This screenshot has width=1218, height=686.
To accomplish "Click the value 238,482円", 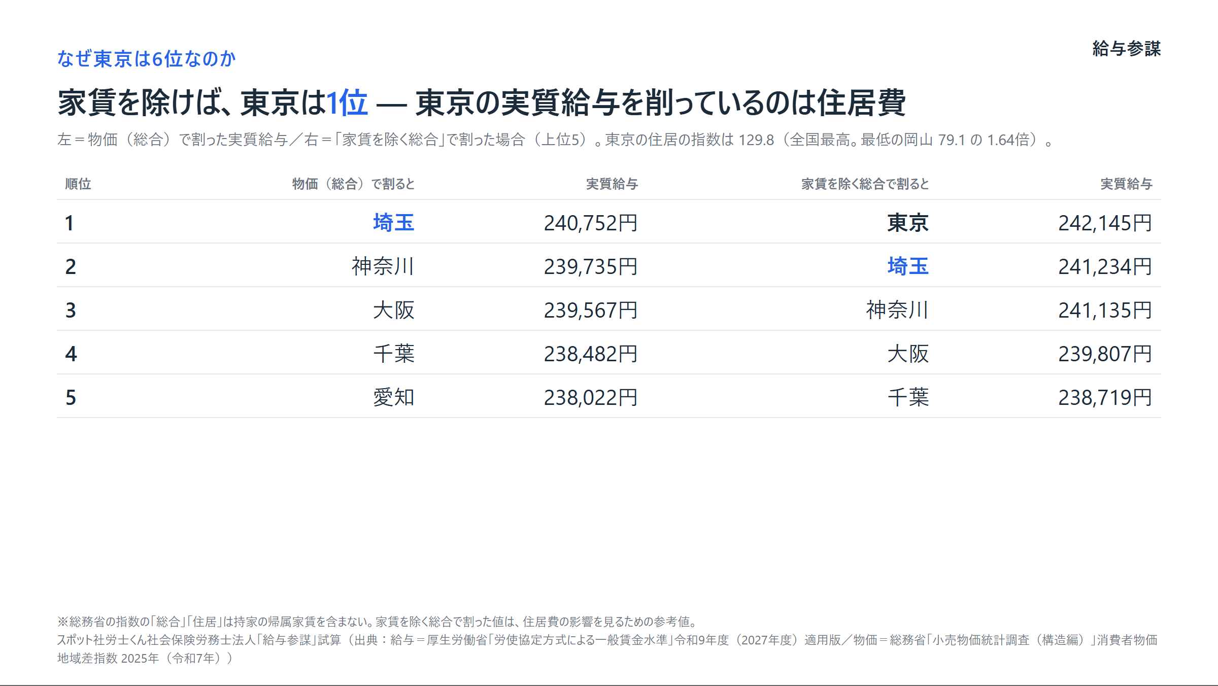I will pos(591,354).
